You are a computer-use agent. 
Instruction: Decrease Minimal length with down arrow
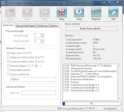coord(42,37)
